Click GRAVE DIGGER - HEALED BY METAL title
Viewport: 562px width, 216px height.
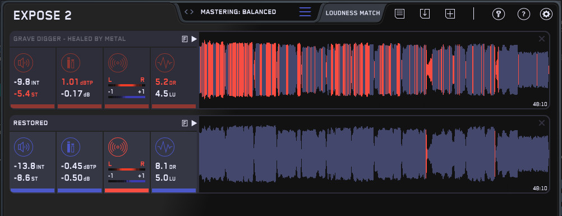[70, 39]
